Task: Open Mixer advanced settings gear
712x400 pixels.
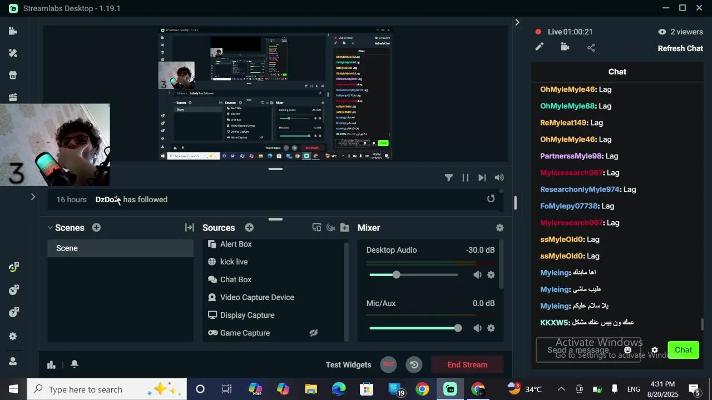Action: click(500, 228)
